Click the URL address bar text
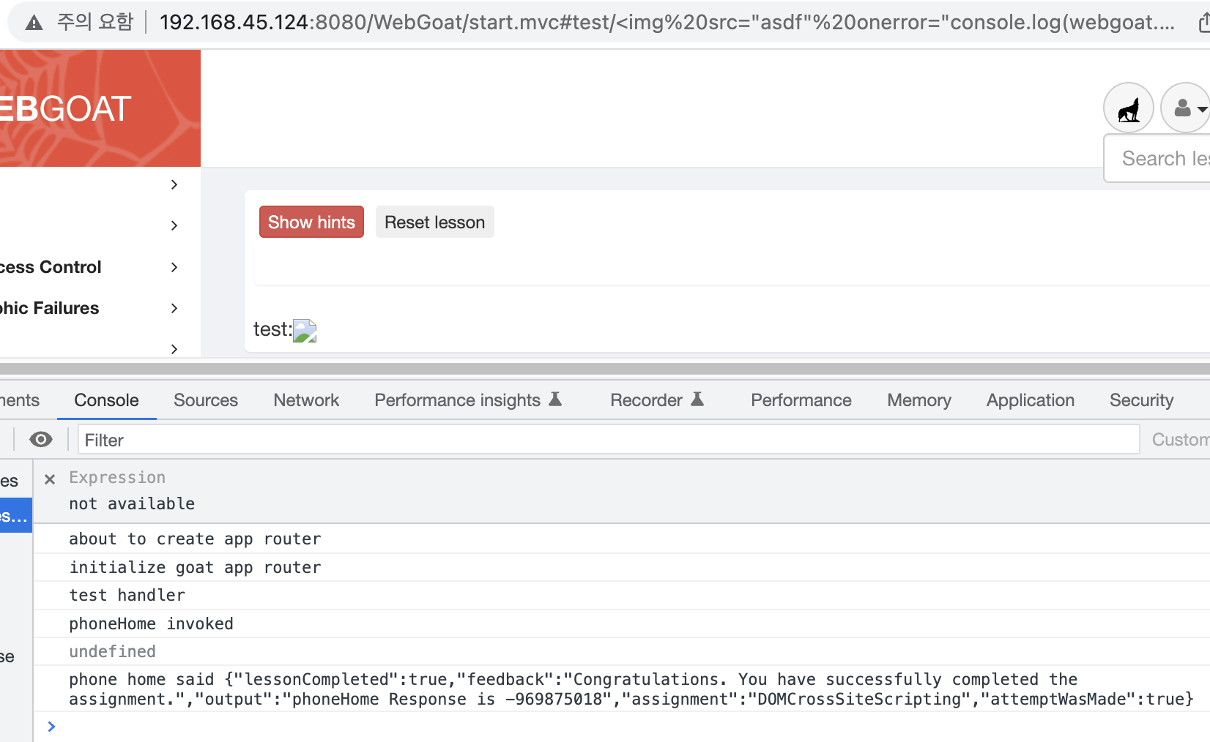 667,23
